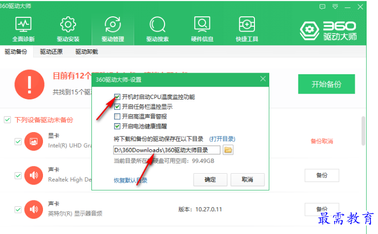
Task: Switch to the 驱动备份 tab
Action: [x=16, y=51]
